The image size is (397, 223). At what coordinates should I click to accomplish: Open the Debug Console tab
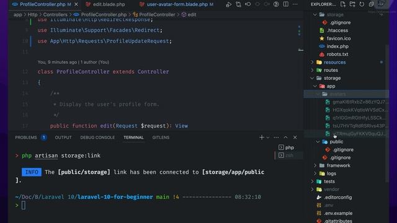pyautogui.click(x=97, y=138)
